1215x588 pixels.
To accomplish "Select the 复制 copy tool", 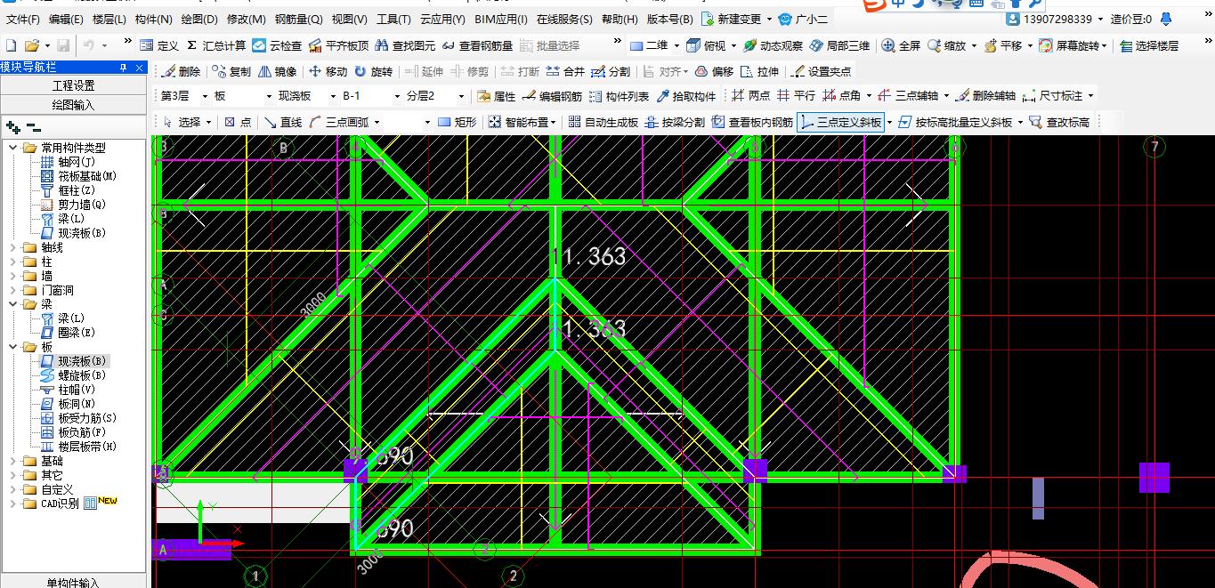I will pyautogui.click(x=232, y=72).
